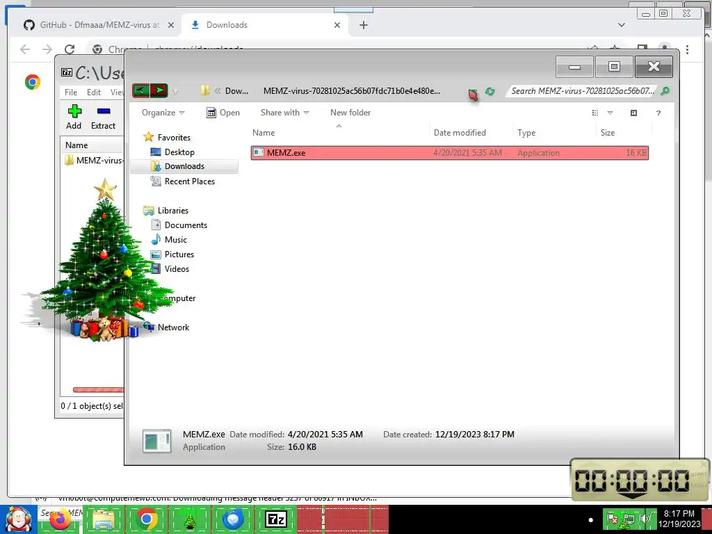This screenshot has width=712, height=534.
Task: Go forward with Explorer's green forward arrow
Action: [x=159, y=90]
